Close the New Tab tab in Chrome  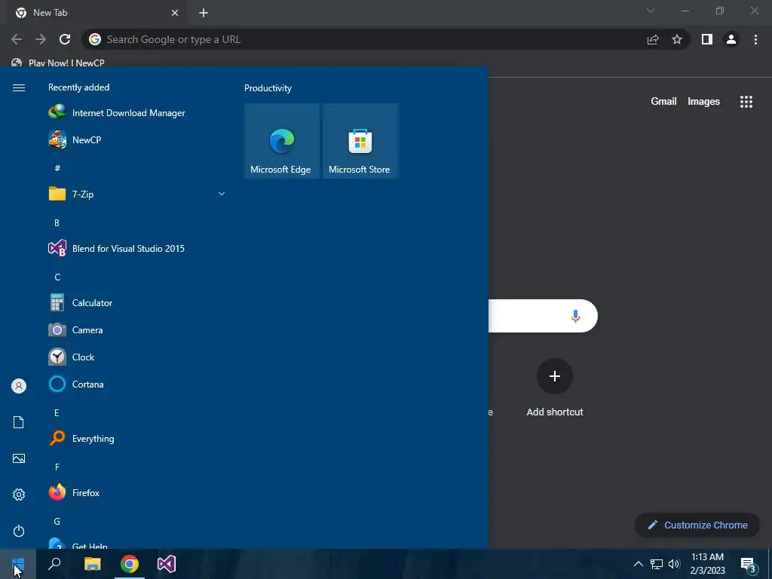coord(175,13)
